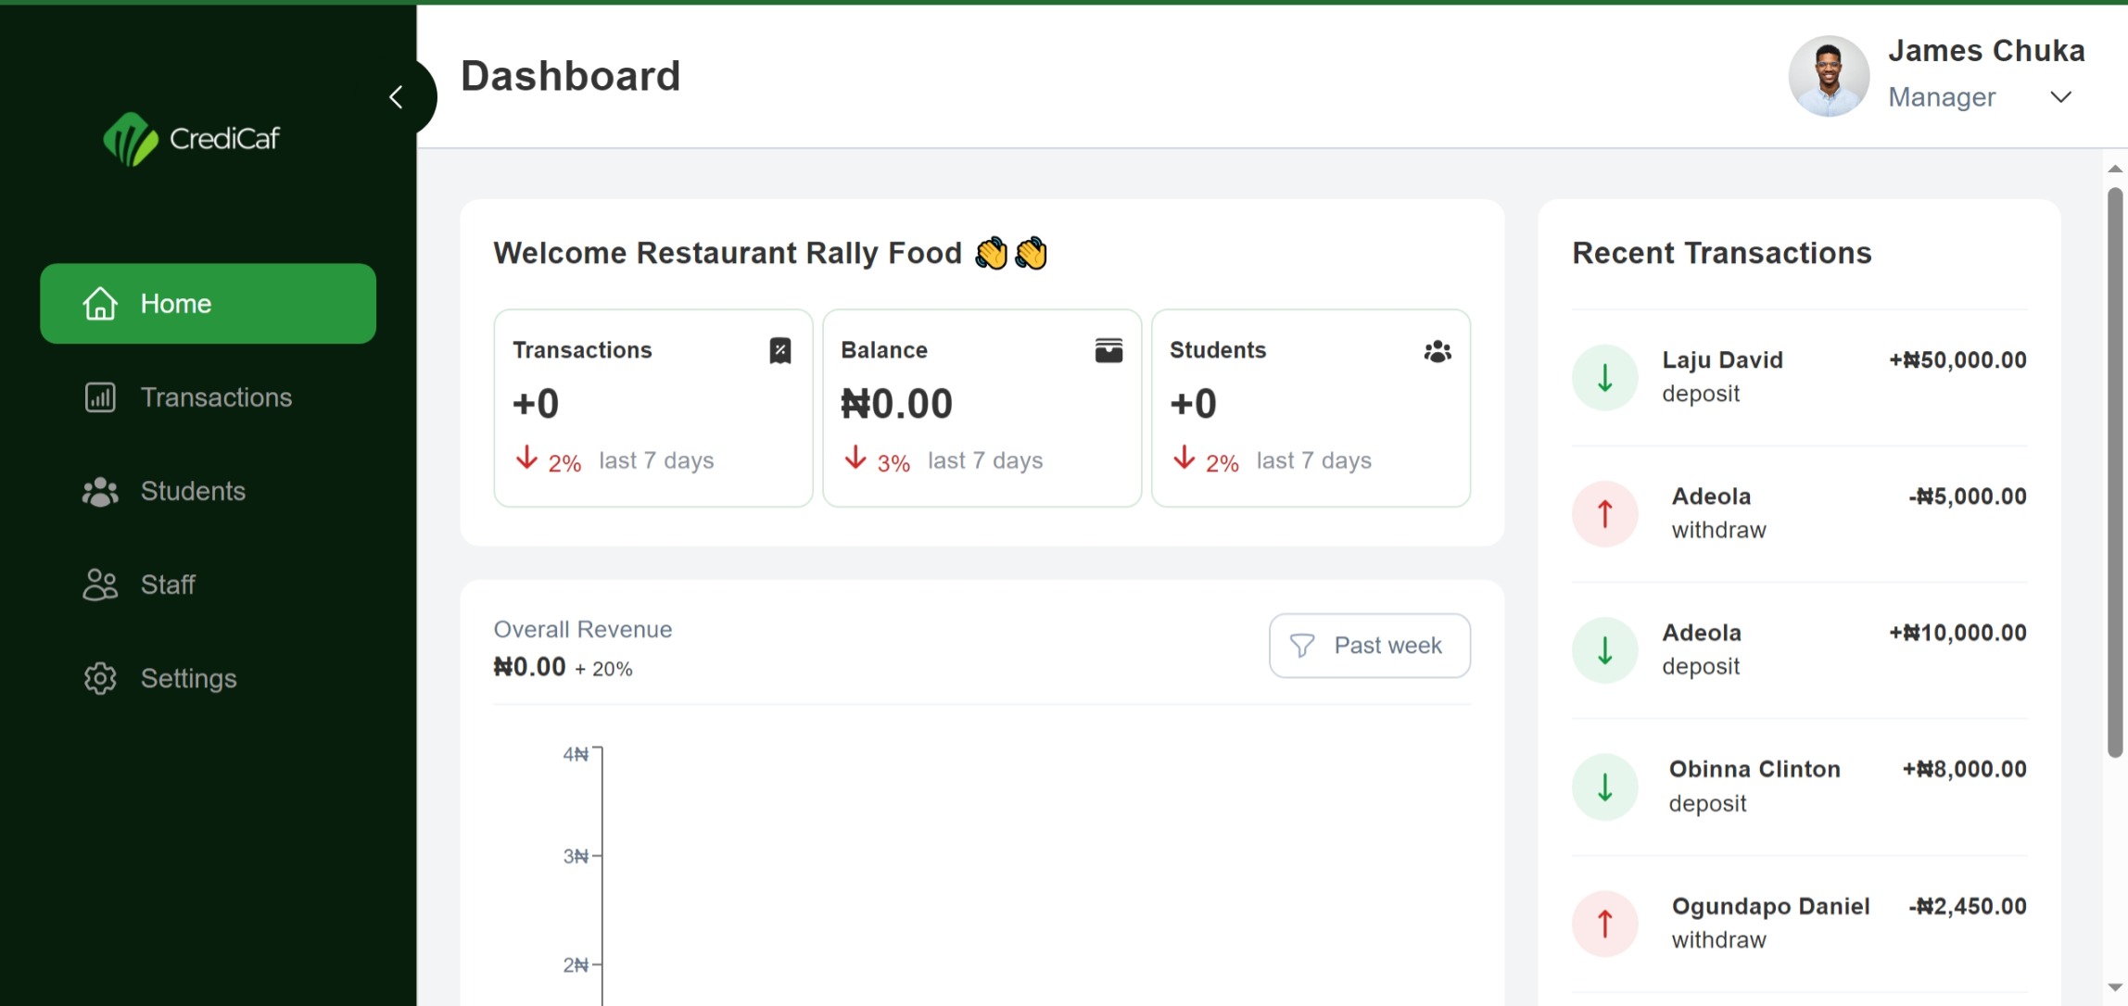2128x1006 pixels.
Task: Go to Home in the sidebar
Action: click(208, 304)
